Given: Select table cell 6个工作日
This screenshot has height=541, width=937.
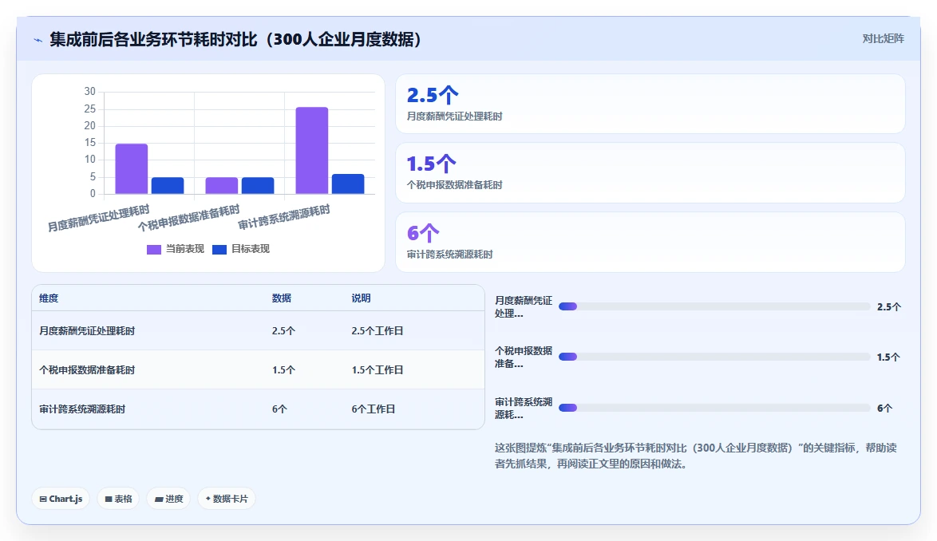Looking at the screenshot, I should [374, 409].
